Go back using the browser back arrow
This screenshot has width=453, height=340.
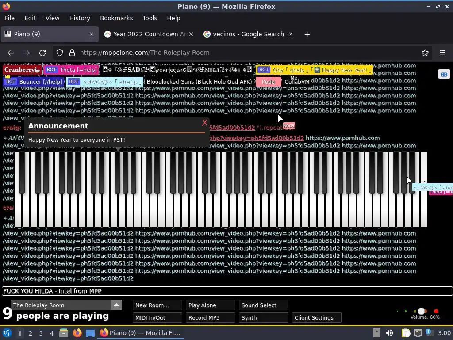(x=11, y=53)
